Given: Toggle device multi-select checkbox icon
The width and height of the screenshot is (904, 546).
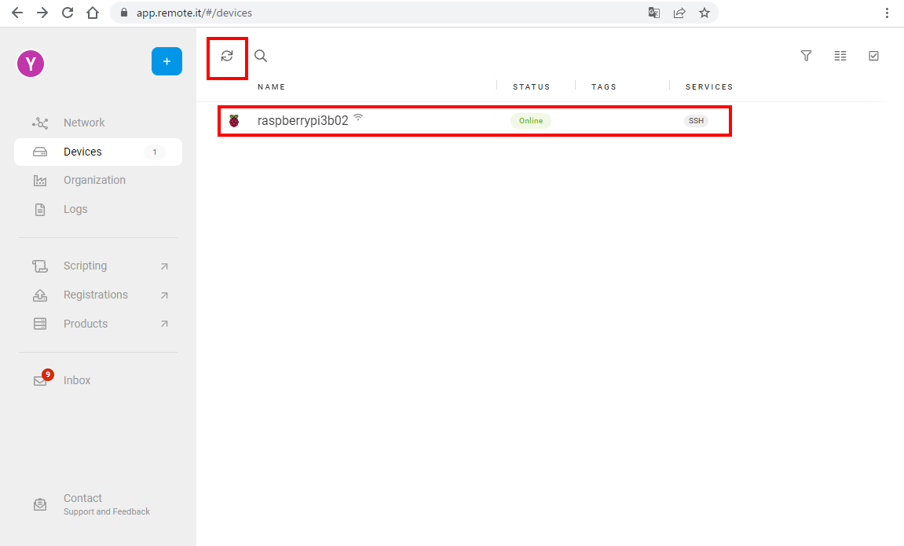Looking at the screenshot, I should click(x=873, y=56).
